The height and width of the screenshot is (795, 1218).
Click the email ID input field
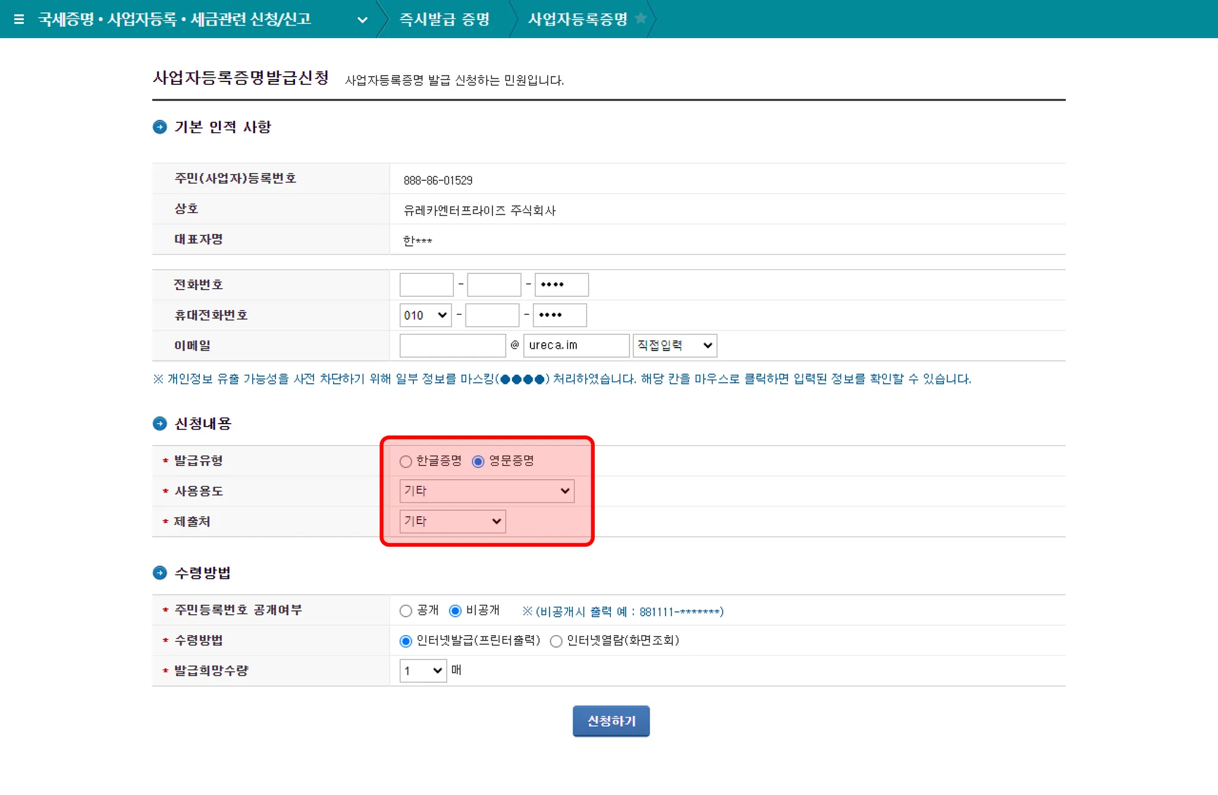click(452, 345)
